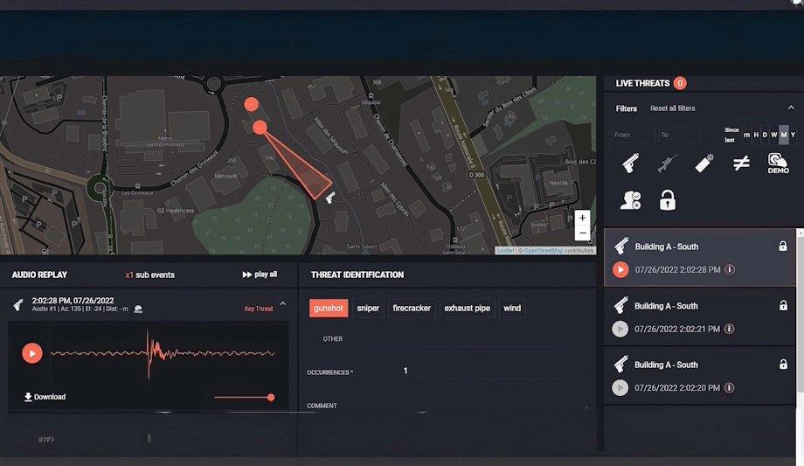The width and height of the screenshot is (804, 466).
Task: Play the audio replay waveform
Action: [31, 353]
